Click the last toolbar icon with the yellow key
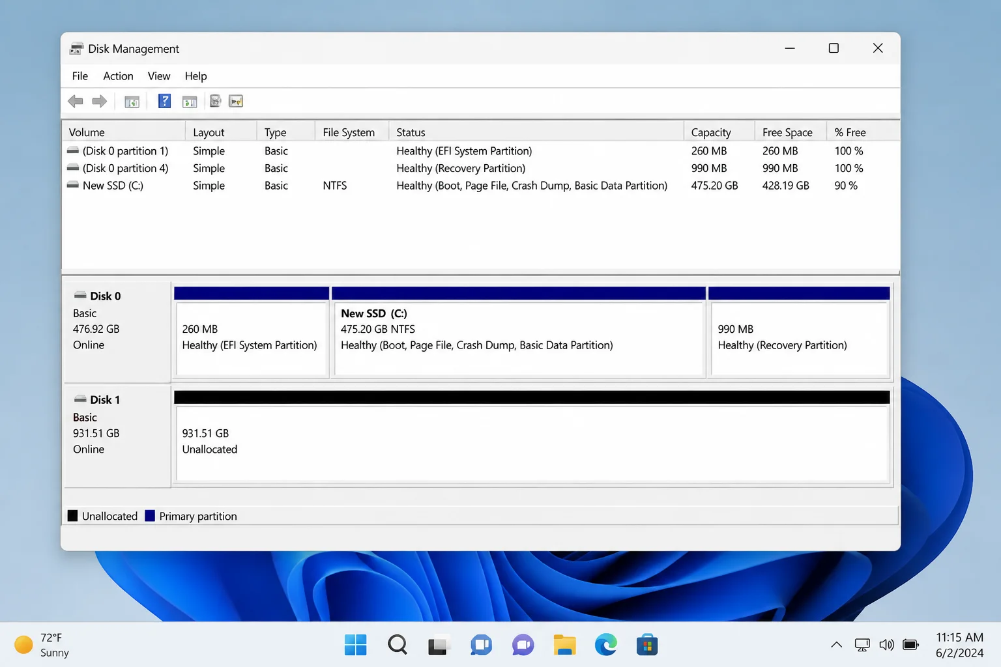 pos(236,101)
